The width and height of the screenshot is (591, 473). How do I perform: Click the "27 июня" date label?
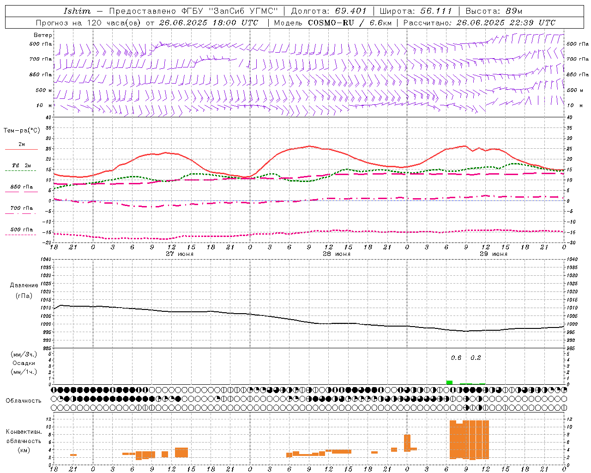[x=180, y=254]
